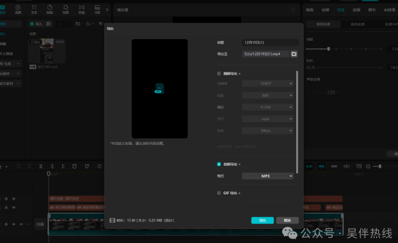Open the 文本 text tools tab
This screenshot has width=398, height=243.
click(x=34, y=10)
